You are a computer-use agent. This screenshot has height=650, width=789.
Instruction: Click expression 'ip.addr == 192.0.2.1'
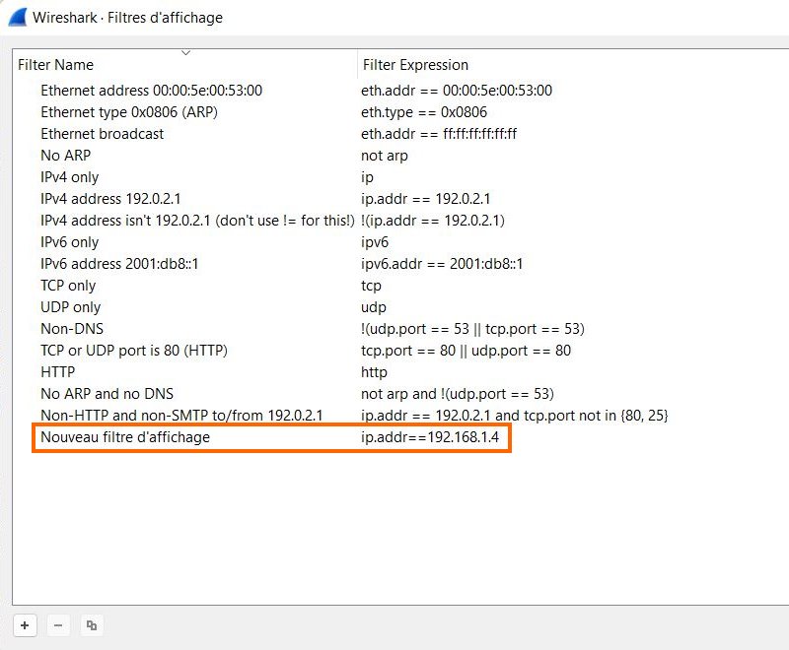pos(426,198)
